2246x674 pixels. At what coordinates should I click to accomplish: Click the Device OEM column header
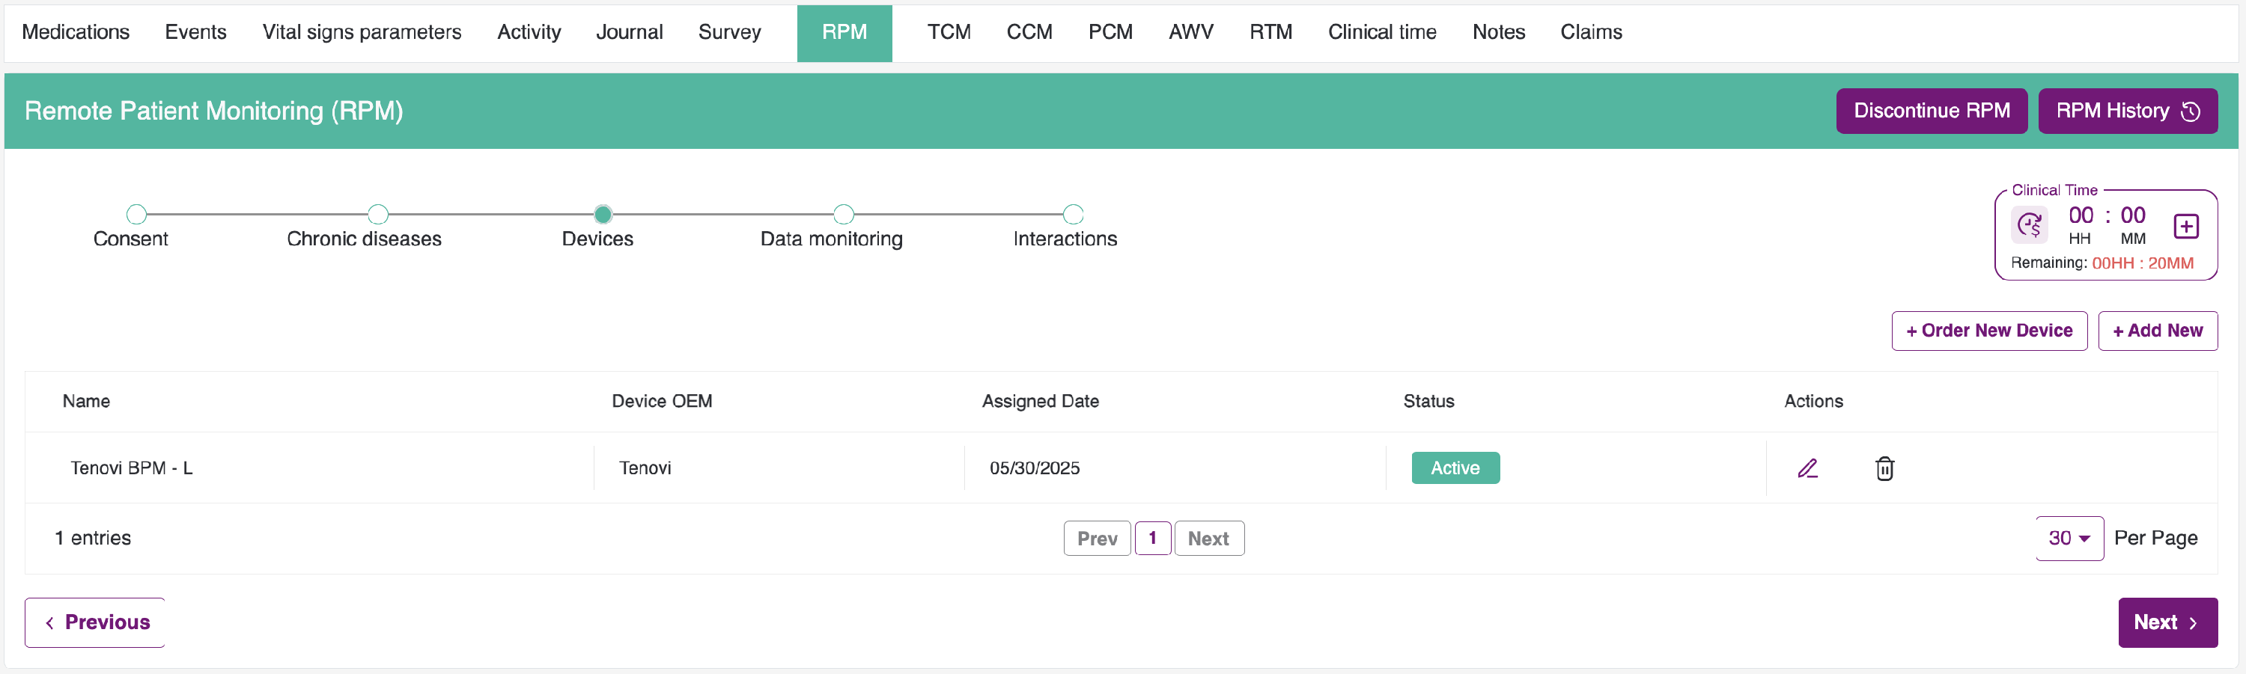pos(662,402)
